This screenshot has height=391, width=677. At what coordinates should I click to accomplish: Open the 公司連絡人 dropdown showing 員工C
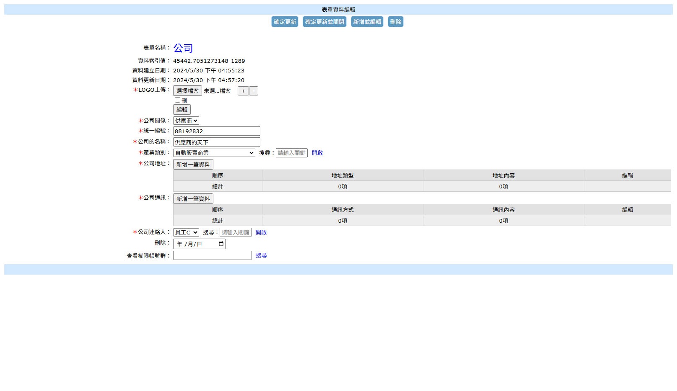186,232
